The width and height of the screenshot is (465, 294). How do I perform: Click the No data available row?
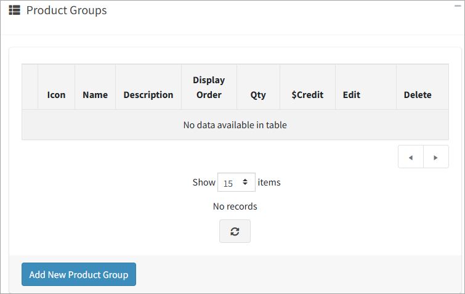(x=235, y=125)
